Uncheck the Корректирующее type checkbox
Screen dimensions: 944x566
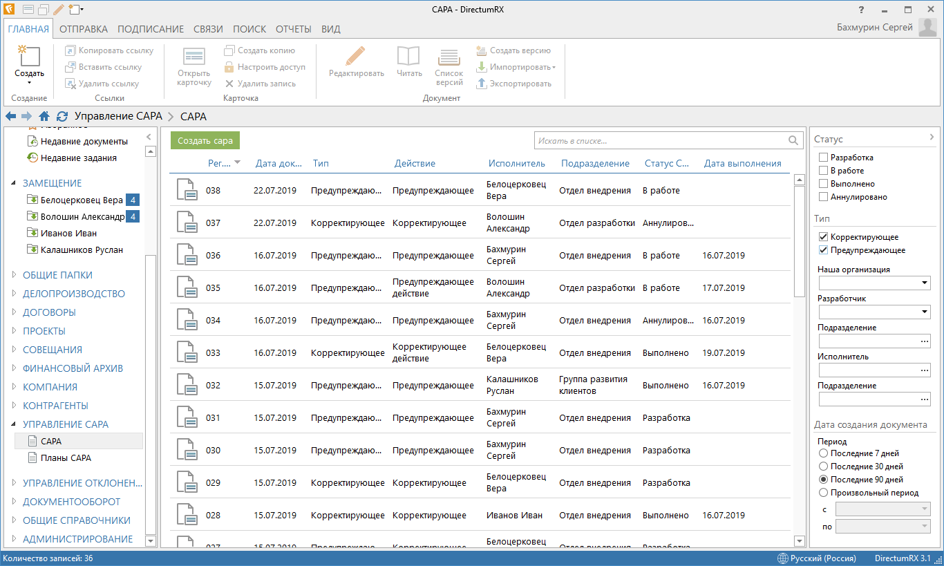pyautogui.click(x=823, y=237)
